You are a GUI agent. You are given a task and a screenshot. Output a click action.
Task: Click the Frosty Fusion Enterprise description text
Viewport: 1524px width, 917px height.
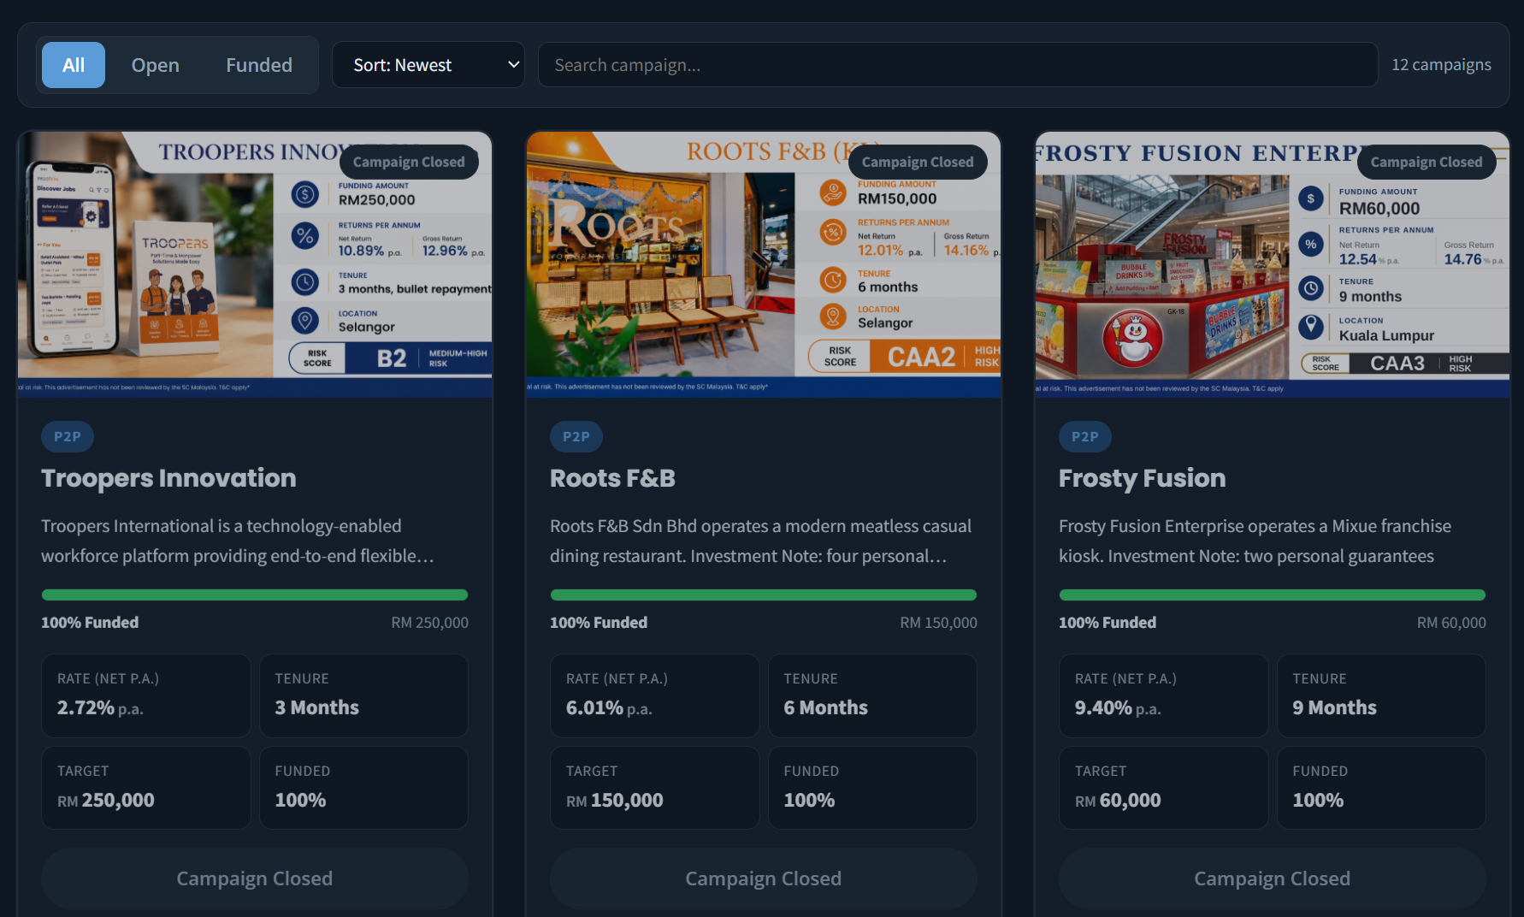(x=1255, y=541)
